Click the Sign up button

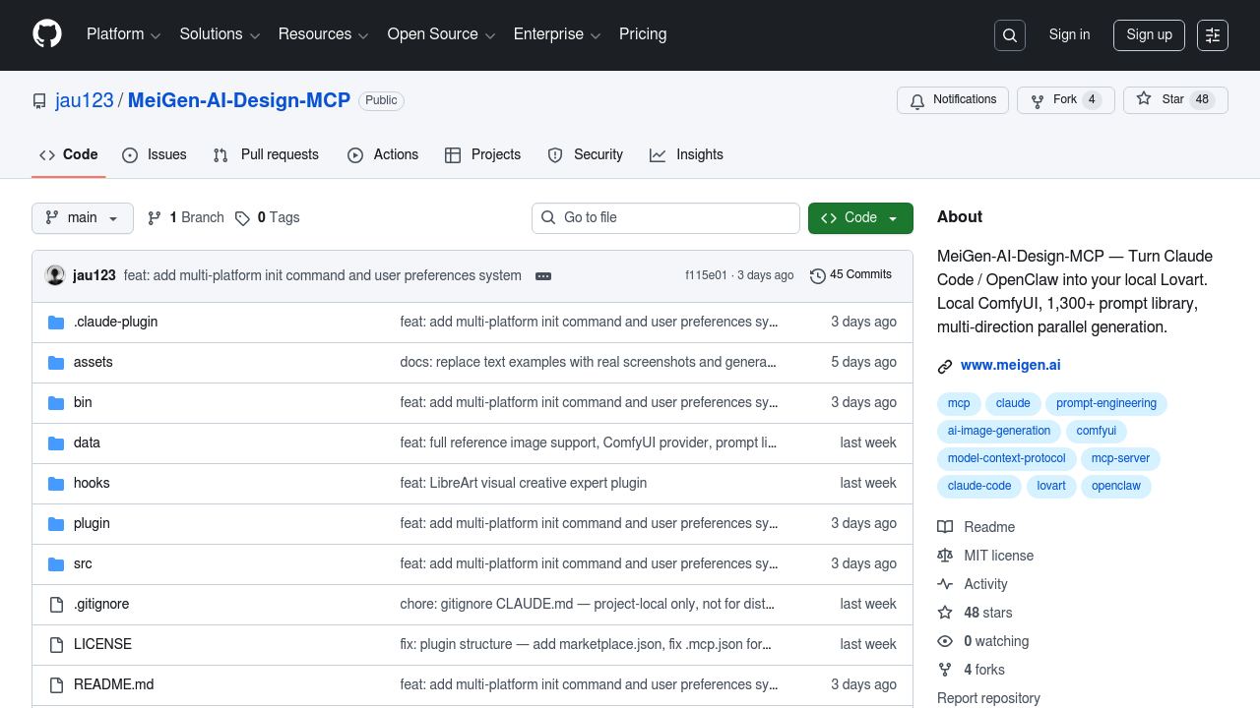(x=1149, y=35)
